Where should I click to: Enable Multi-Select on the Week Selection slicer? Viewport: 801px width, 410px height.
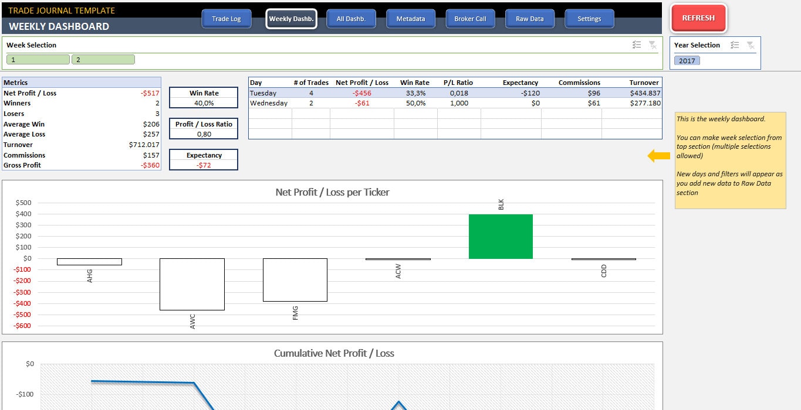coord(636,44)
